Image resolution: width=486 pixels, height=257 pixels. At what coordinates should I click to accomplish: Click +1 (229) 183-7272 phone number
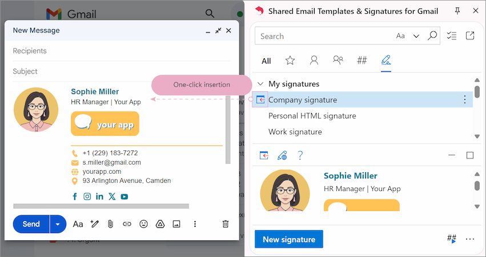pyautogui.click(x=110, y=153)
